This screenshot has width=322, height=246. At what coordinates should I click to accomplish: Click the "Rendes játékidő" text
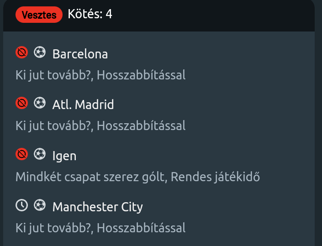click(216, 177)
